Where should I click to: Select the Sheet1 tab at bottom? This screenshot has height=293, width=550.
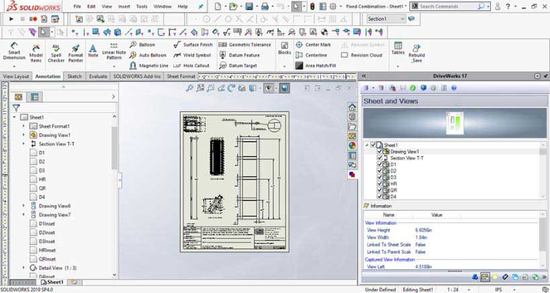coord(52,282)
